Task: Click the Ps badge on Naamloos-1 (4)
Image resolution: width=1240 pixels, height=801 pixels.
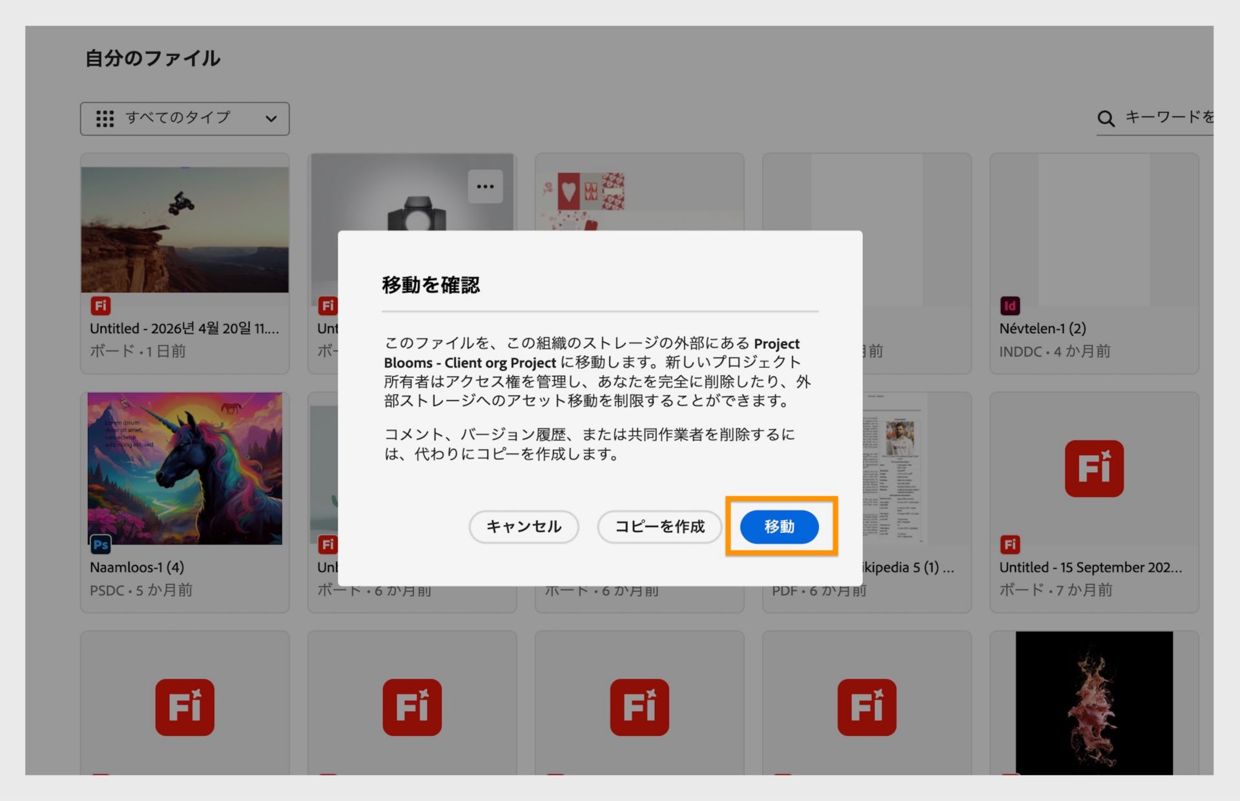Action: [100, 545]
